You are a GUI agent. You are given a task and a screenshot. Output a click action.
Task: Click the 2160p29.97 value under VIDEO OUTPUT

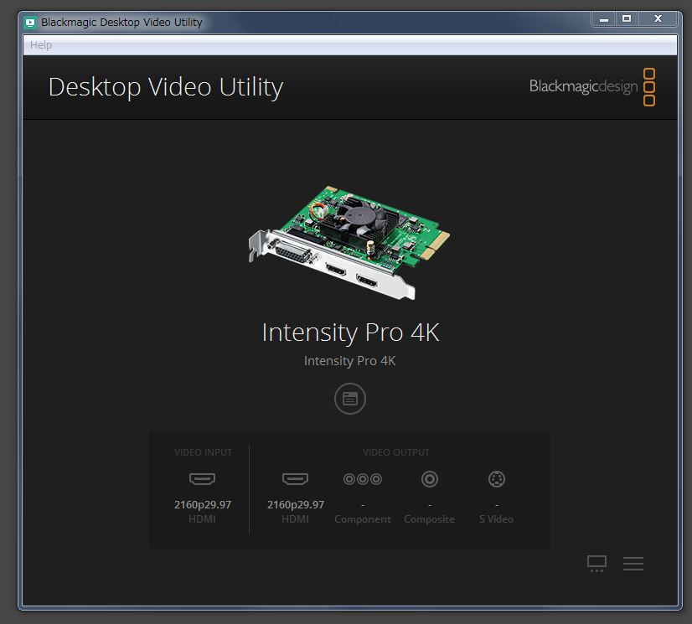click(x=296, y=505)
